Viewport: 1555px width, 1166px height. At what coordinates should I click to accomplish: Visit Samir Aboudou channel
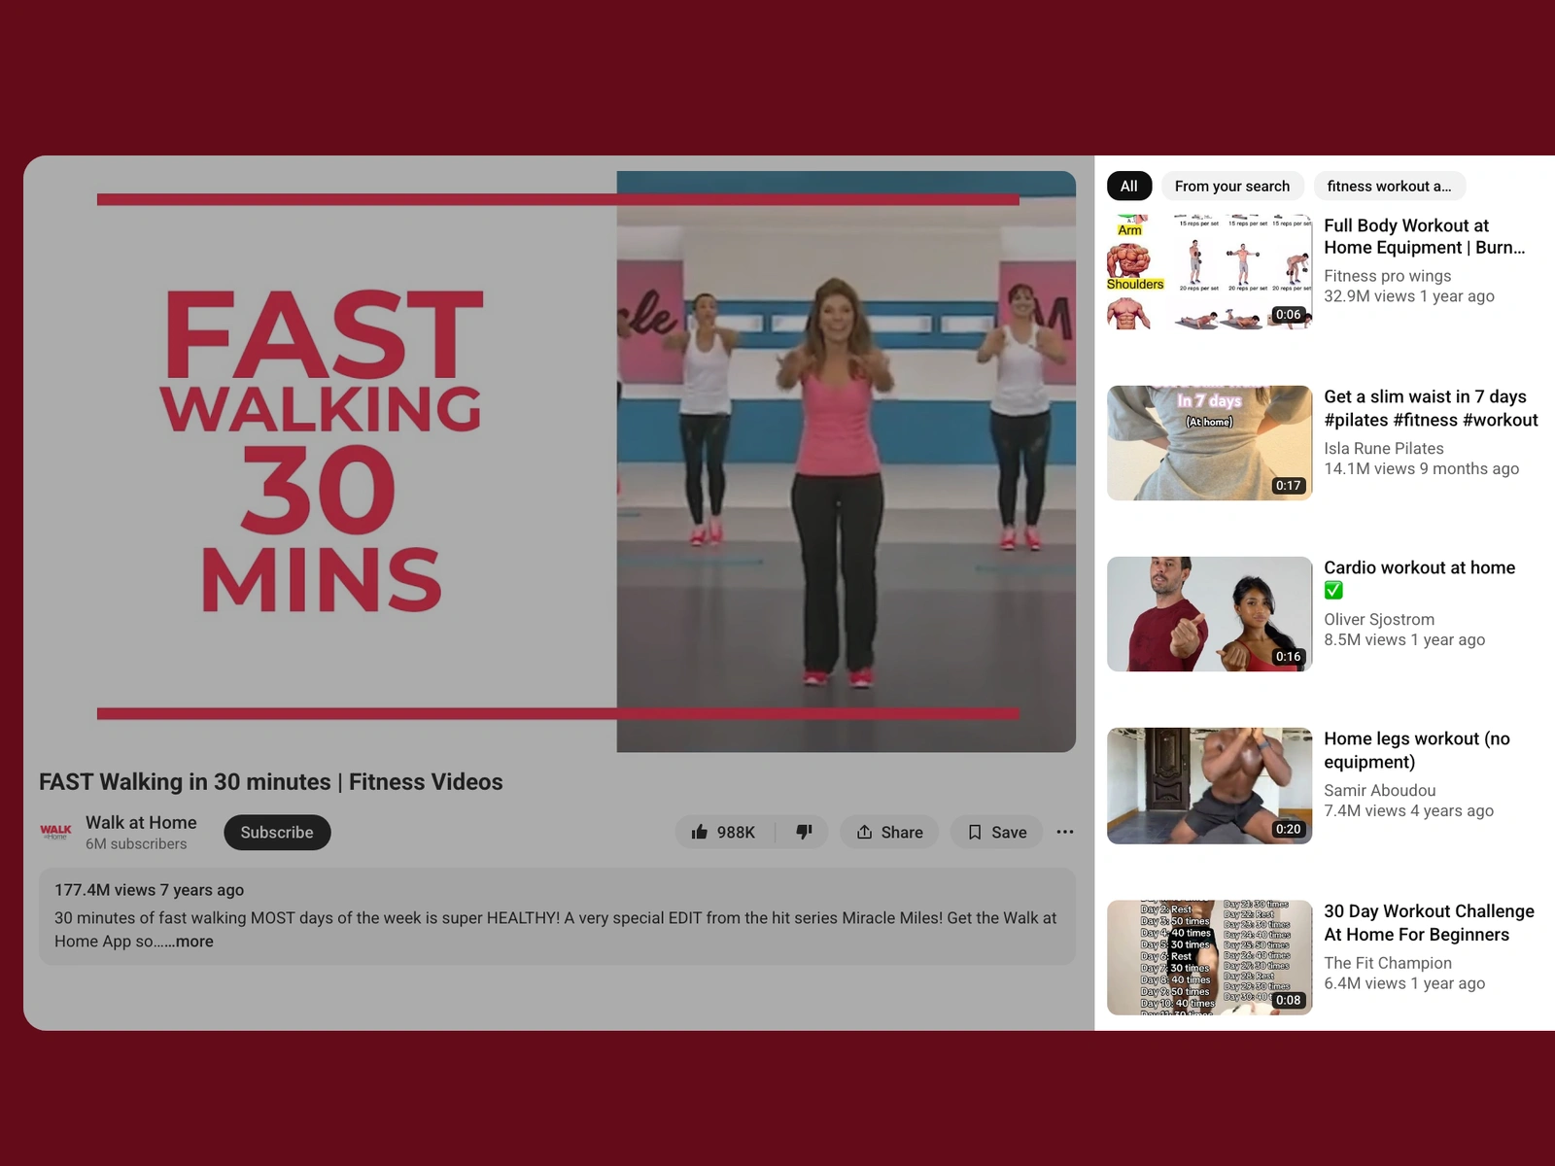point(1380,790)
